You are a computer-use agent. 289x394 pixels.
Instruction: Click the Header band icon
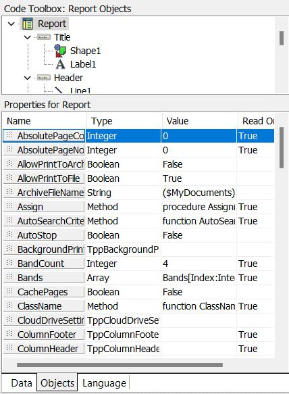coord(44,78)
